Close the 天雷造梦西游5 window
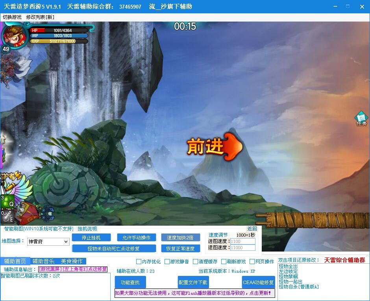 coord(362,7)
